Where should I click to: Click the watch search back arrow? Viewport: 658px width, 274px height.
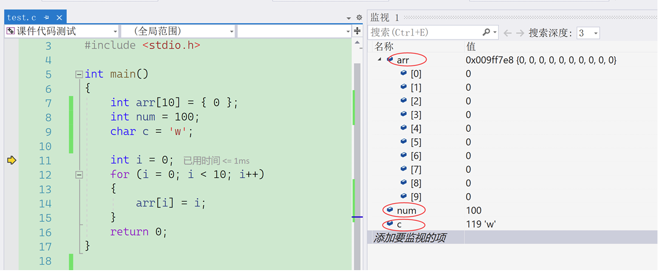click(x=507, y=33)
